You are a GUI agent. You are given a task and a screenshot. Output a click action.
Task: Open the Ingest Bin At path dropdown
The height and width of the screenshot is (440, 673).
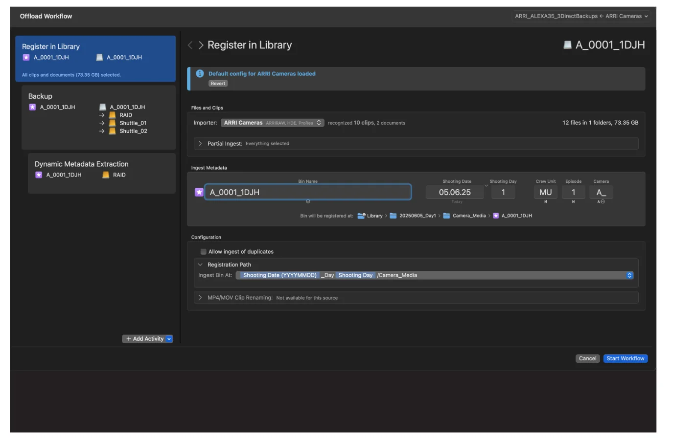pos(629,275)
